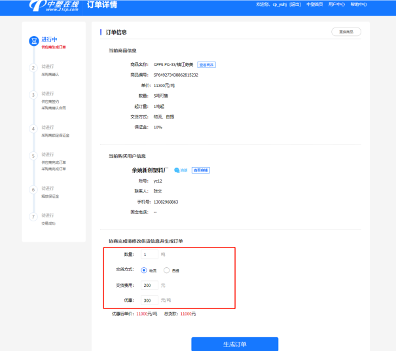This screenshot has width=396, height=351.
Task: Click product number SP649273438862815232
Action: [x=176, y=75]
